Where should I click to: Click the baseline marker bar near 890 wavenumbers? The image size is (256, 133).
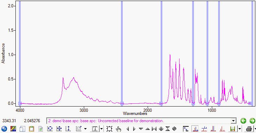pyautogui.click(x=219, y=54)
